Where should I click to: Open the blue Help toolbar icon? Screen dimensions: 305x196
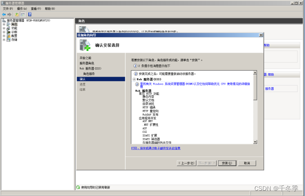[x=30, y=14]
